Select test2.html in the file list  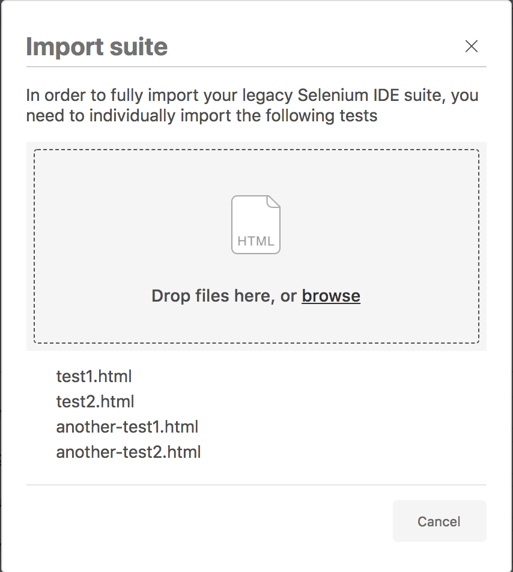[96, 401]
